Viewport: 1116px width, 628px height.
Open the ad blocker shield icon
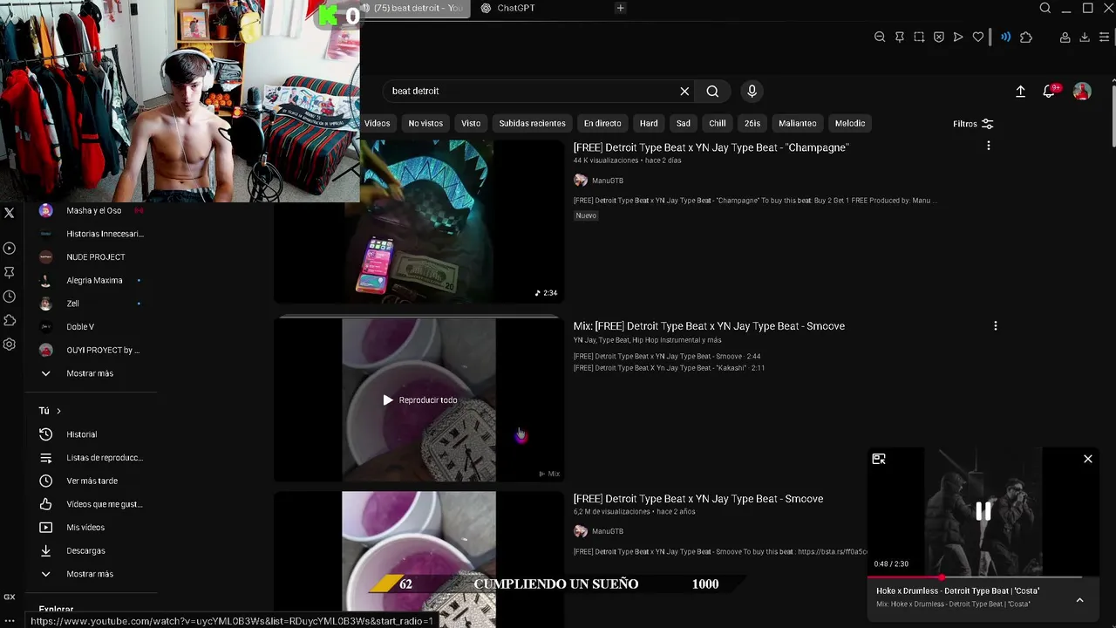939,37
